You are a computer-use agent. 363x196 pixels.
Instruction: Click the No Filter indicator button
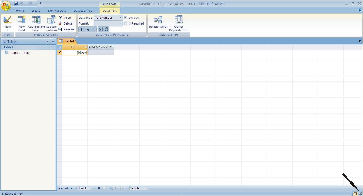click(x=117, y=188)
